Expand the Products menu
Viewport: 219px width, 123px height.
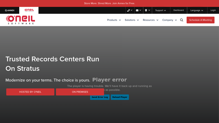(x=114, y=20)
